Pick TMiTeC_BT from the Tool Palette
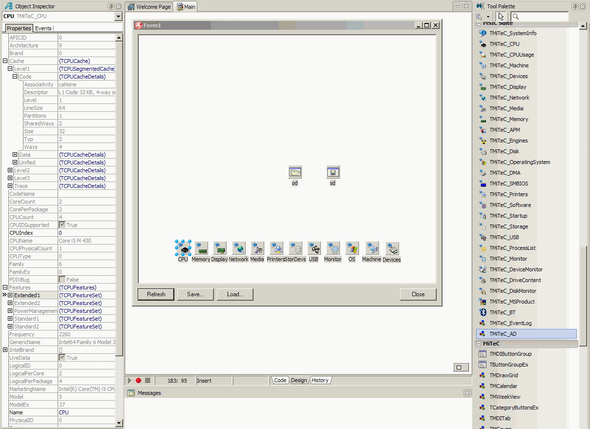This screenshot has height=429, width=590. pyautogui.click(x=502, y=312)
